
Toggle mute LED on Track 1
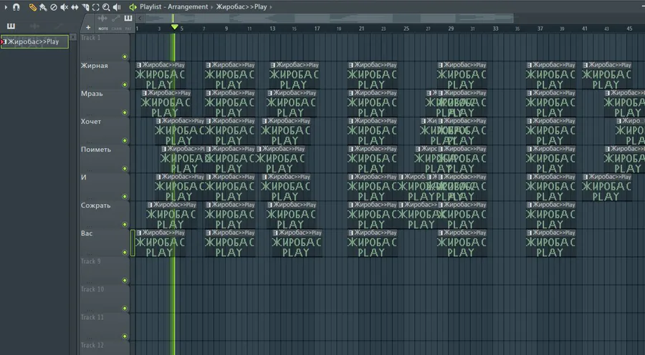pyautogui.click(x=125, y=57)
